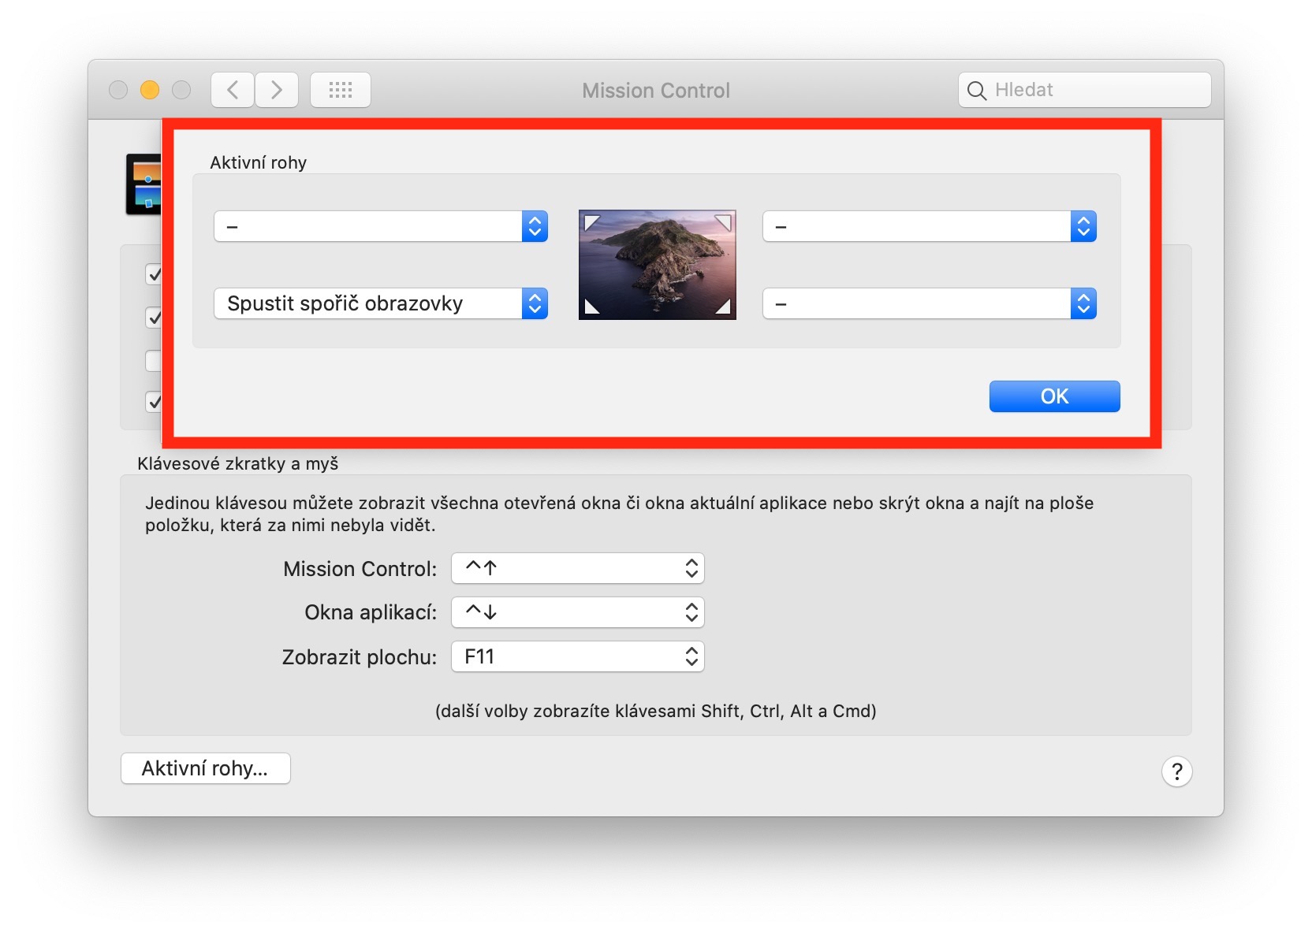Click the forward navigation arrow
The width and height of the screenshot is (1312, 933).
[277, 90]
